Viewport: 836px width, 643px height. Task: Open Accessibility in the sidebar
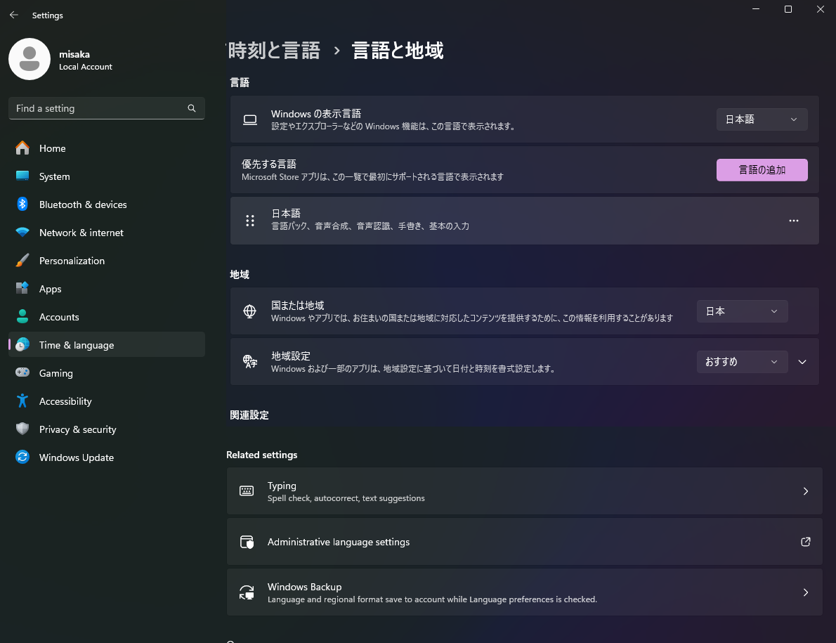(x=107, y=401)
